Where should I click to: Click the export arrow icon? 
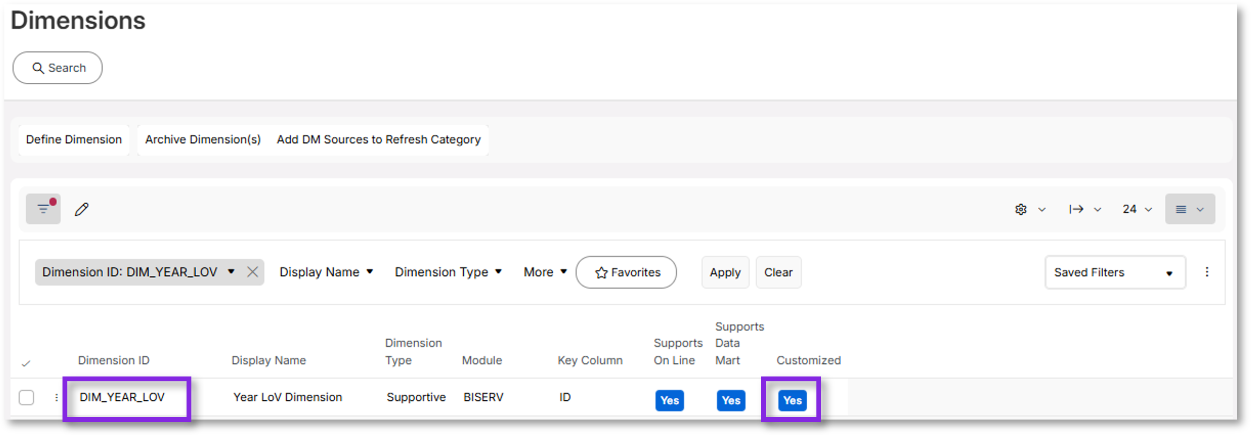(1076, 210)
